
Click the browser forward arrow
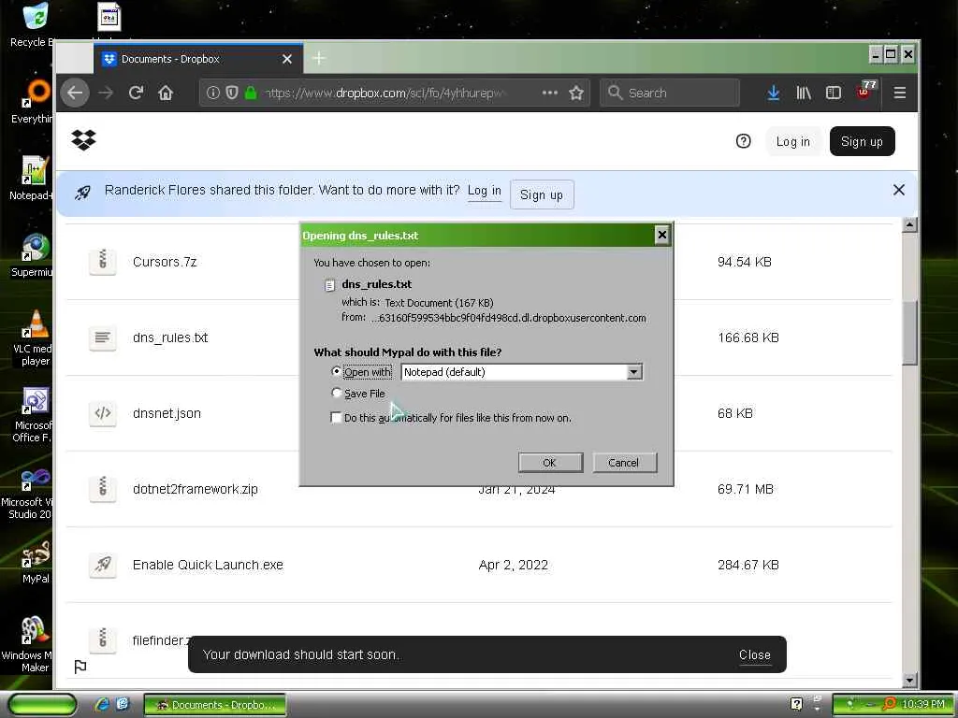click(106, 93)
